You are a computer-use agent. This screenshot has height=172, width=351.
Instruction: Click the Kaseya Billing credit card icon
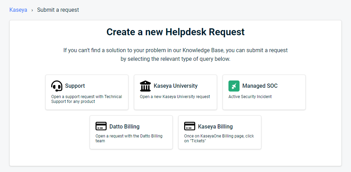point(190,126)
